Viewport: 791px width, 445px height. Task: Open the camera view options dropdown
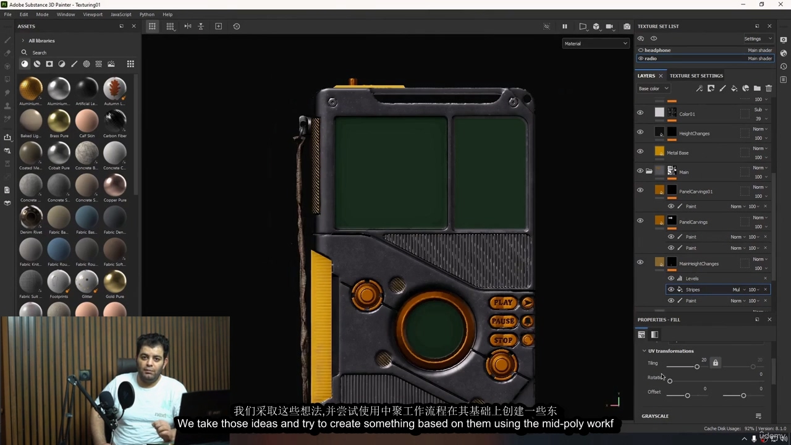tap(609, 26)
